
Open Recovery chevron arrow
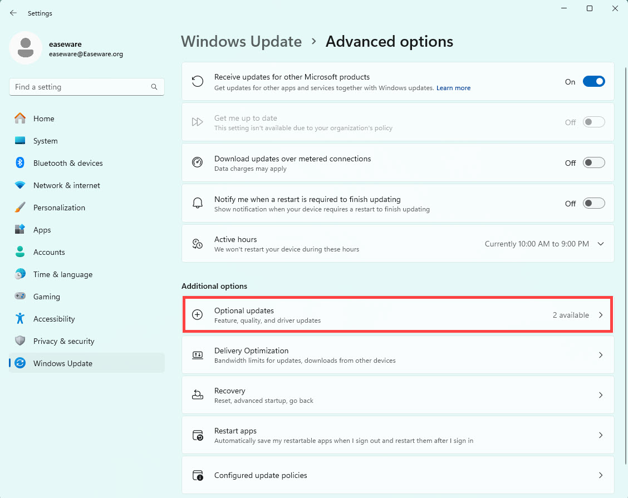(601, 395)
